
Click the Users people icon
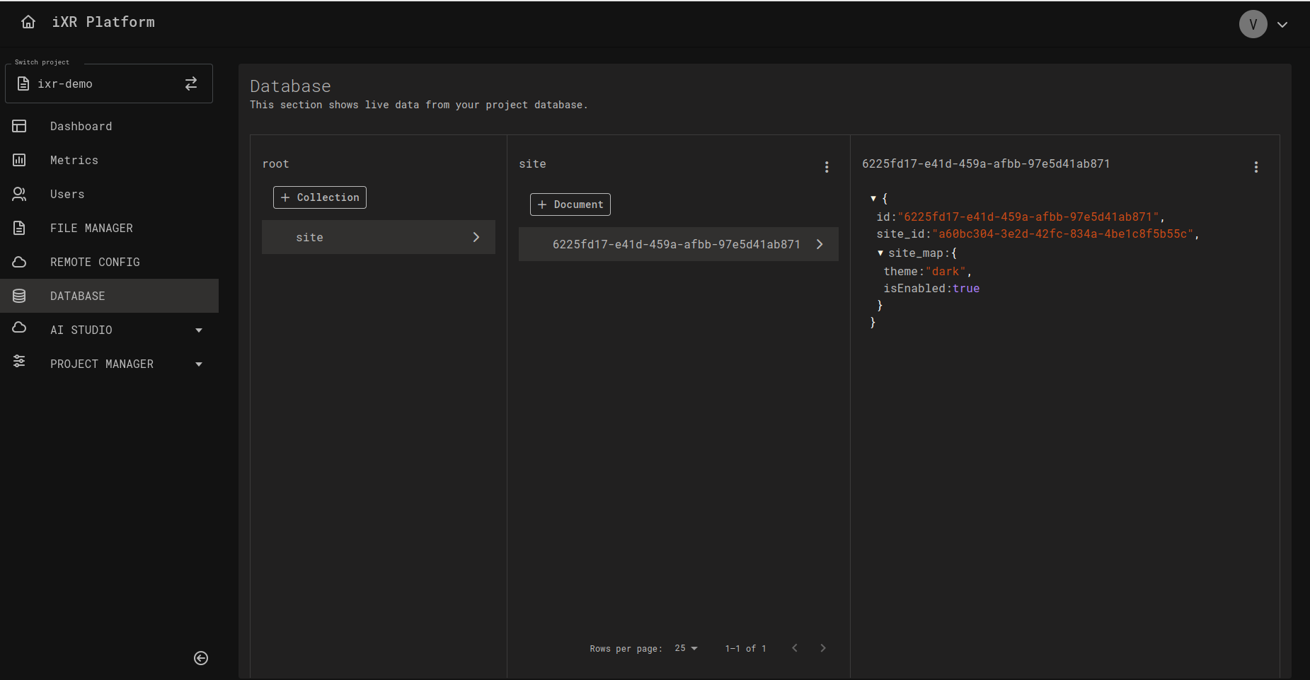19,194
